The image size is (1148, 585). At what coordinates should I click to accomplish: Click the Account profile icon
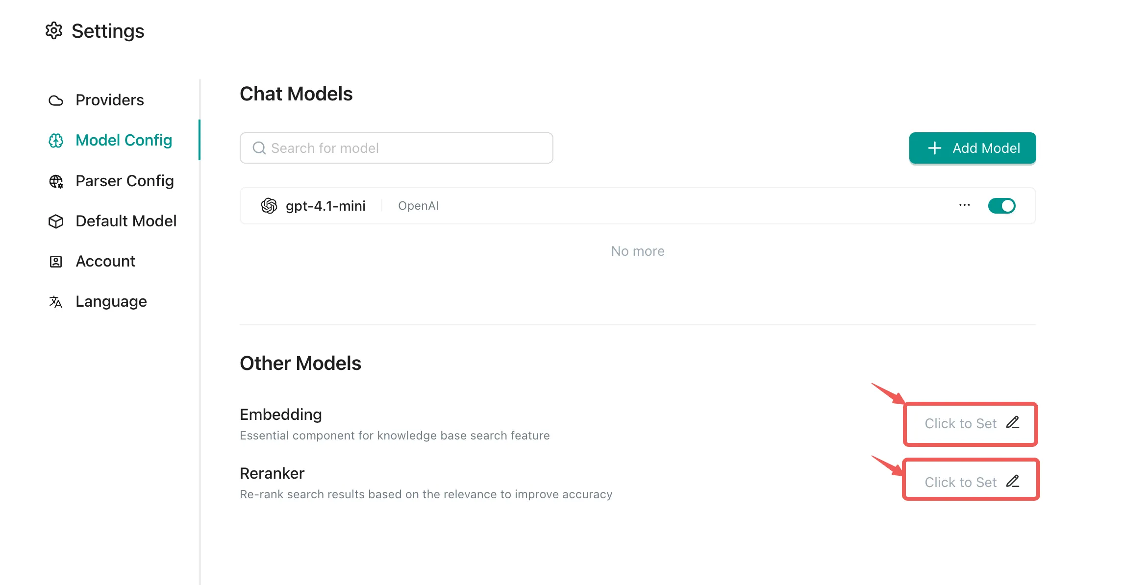56,262
